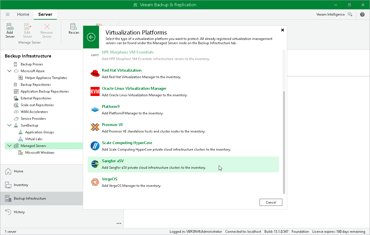Screen dimensions: 370x235
Task: Click the "Connected to: localhost" status text
Action: 243,232
